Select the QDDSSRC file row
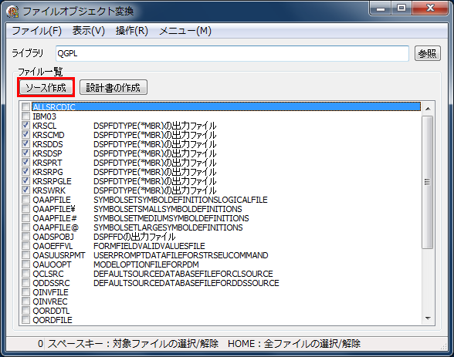Image resolution: width=454 pixels, height=357 pixels. 220,283
